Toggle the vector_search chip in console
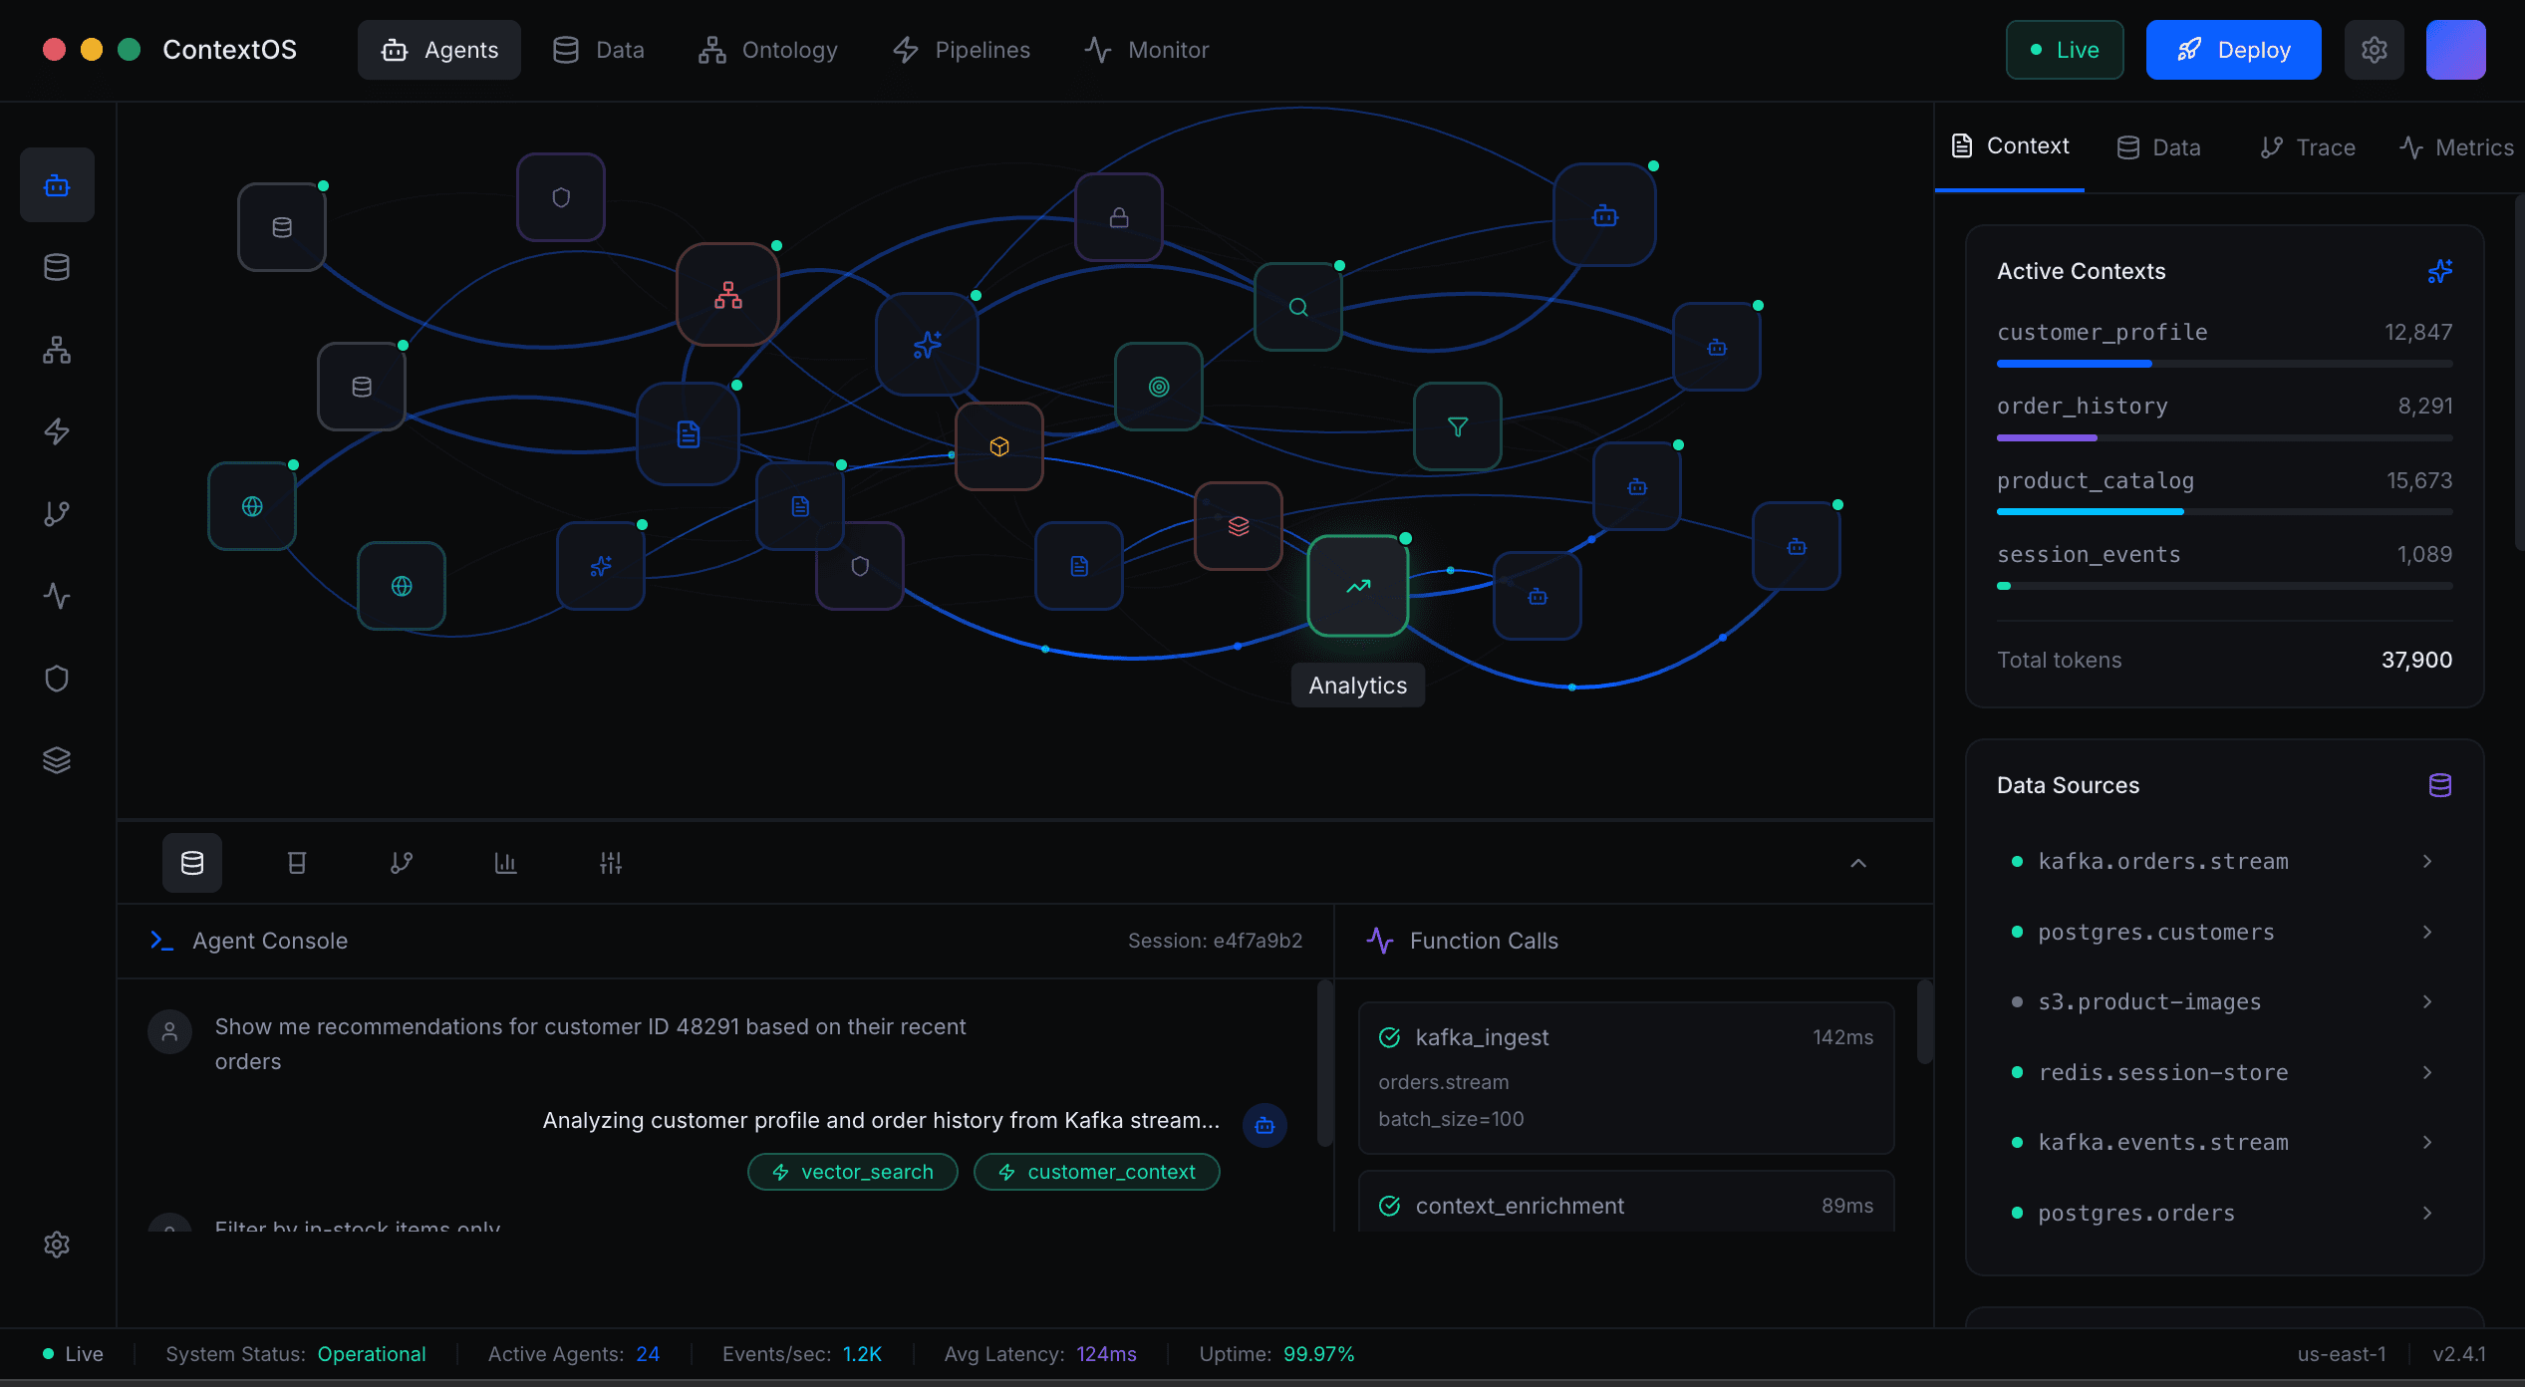 pyautogui.click(x=852, y=1171)
